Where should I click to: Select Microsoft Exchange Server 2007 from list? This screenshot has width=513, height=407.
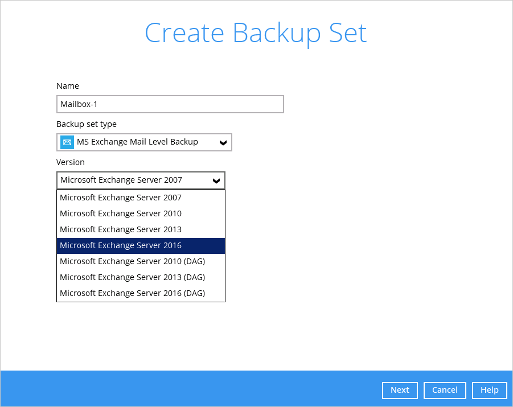[x=141, y=198]
